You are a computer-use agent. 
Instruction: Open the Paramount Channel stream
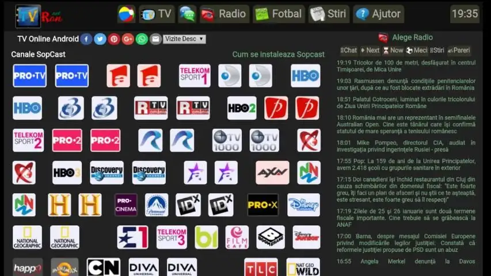(157, 205)
